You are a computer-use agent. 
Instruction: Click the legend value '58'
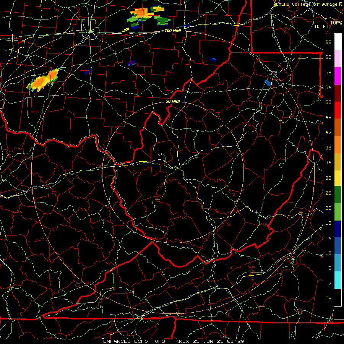click(328, 72)
